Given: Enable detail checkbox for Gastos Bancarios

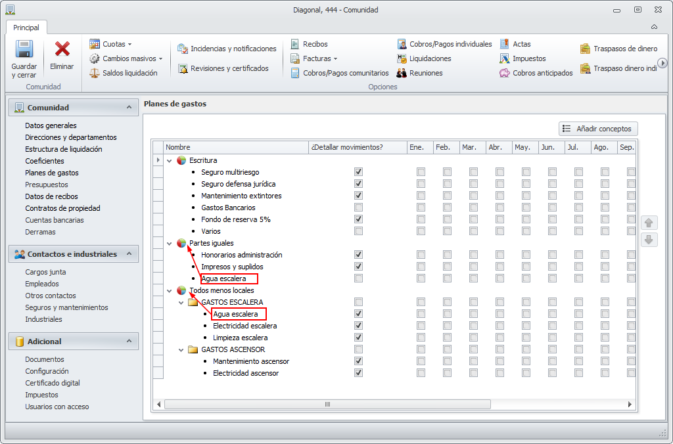Looking at the screenshot, I should click(x=358, y=208).
